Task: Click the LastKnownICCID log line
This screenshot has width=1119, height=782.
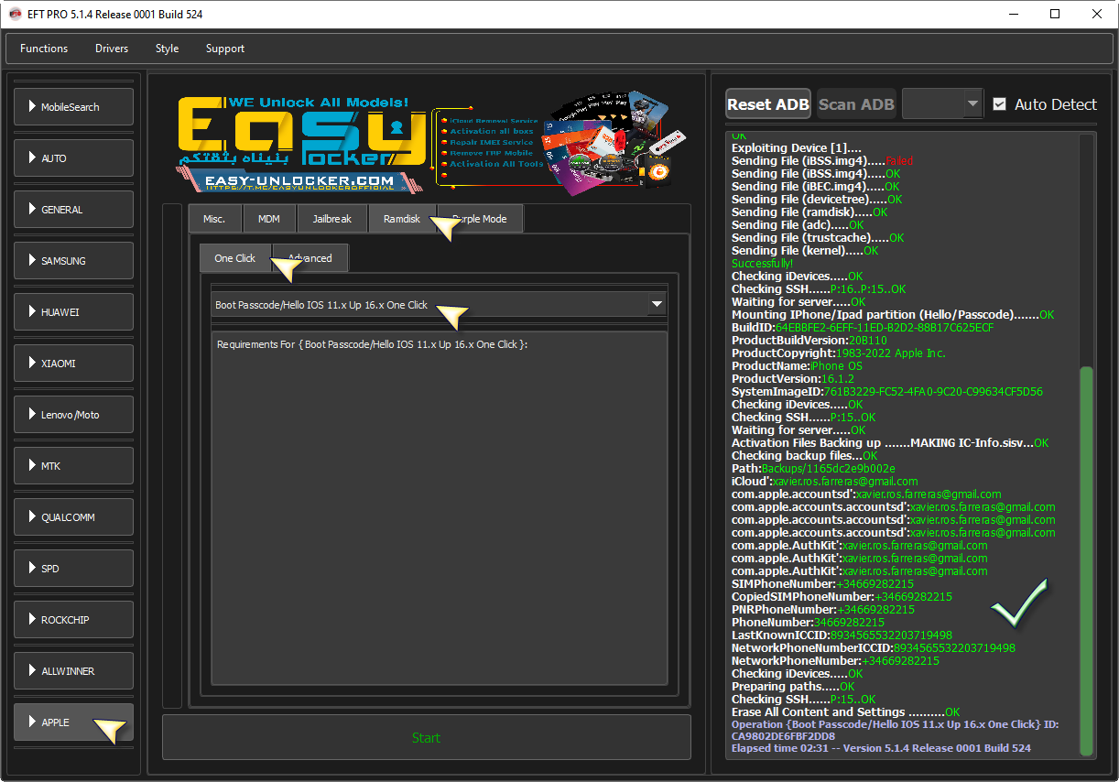Action: [842, 635]
